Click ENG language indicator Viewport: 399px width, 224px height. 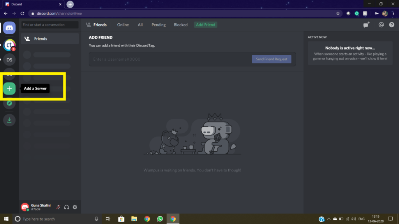point(361,219)
